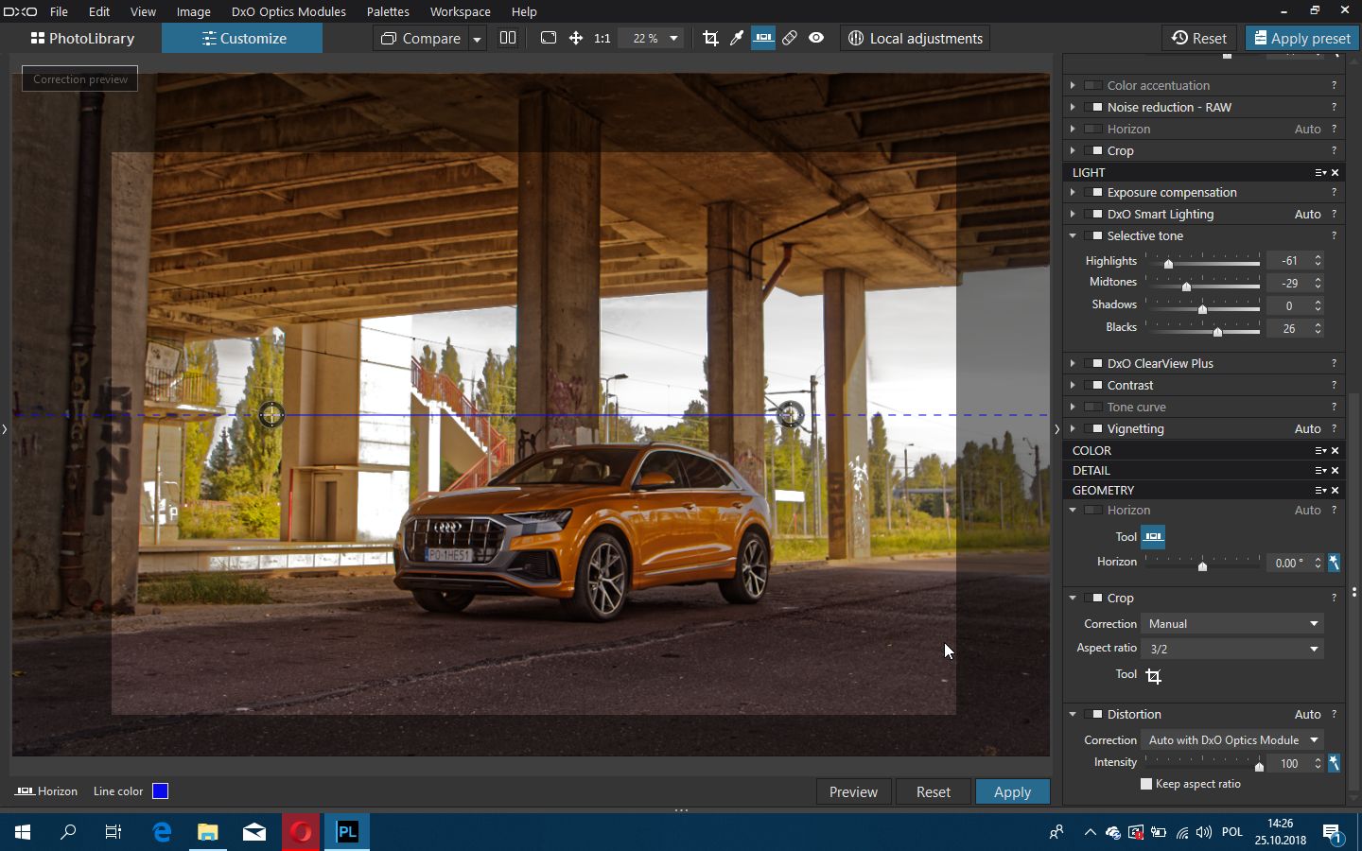Switch to the Customize tab
Screen dimensions: 1362x851
[x=242, y=39]
